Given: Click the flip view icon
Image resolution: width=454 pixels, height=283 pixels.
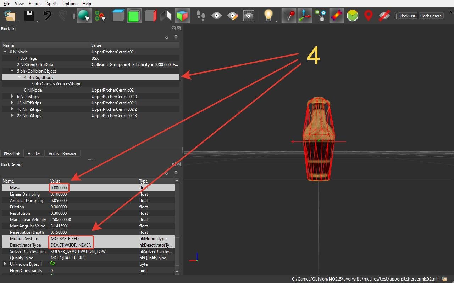Looking at the screenshot, I should [x=166, y=16].
